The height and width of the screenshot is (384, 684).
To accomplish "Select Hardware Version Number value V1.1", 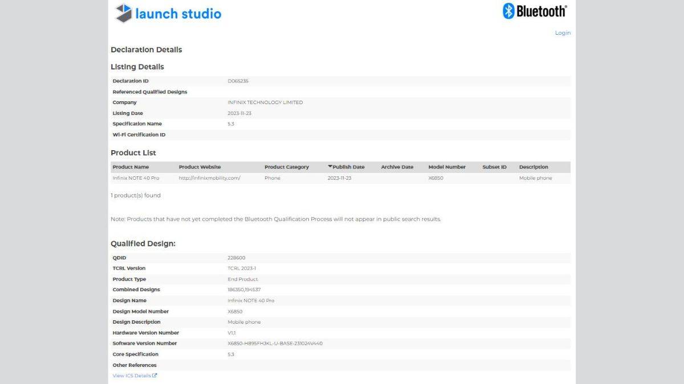I will click(x=232, y=333).
